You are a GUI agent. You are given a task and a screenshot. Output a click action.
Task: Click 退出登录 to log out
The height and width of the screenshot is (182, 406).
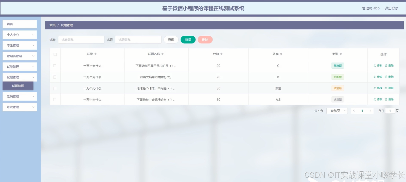click(391, 8)
